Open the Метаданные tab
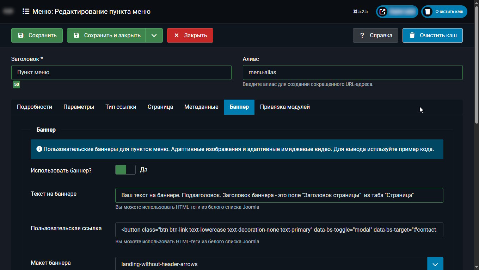Viewport: 479px width, 270px height. pyautogui.click(x=201, y=107)
